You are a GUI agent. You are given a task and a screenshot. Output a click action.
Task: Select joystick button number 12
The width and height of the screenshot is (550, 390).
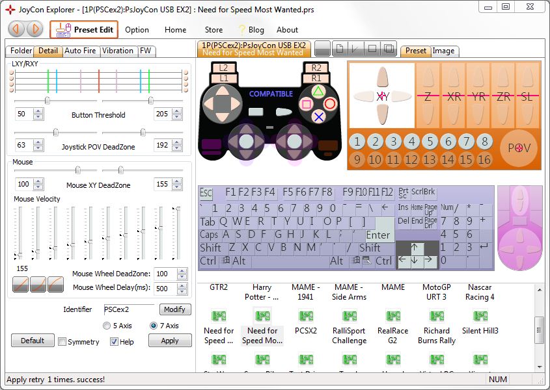(411, 159)
